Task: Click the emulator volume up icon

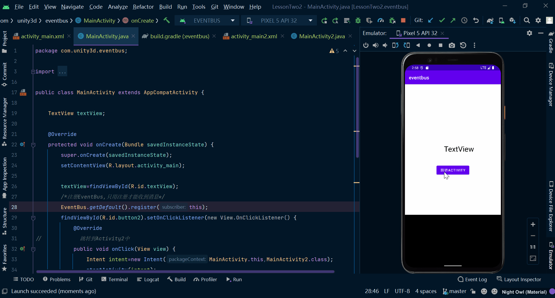Action: (375, 45)
